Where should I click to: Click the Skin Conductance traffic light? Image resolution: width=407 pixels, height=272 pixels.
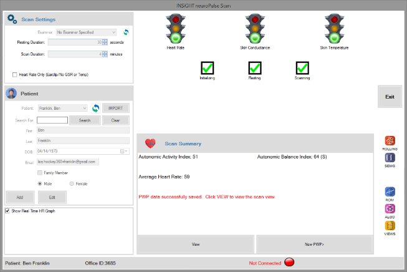(255, 29)
